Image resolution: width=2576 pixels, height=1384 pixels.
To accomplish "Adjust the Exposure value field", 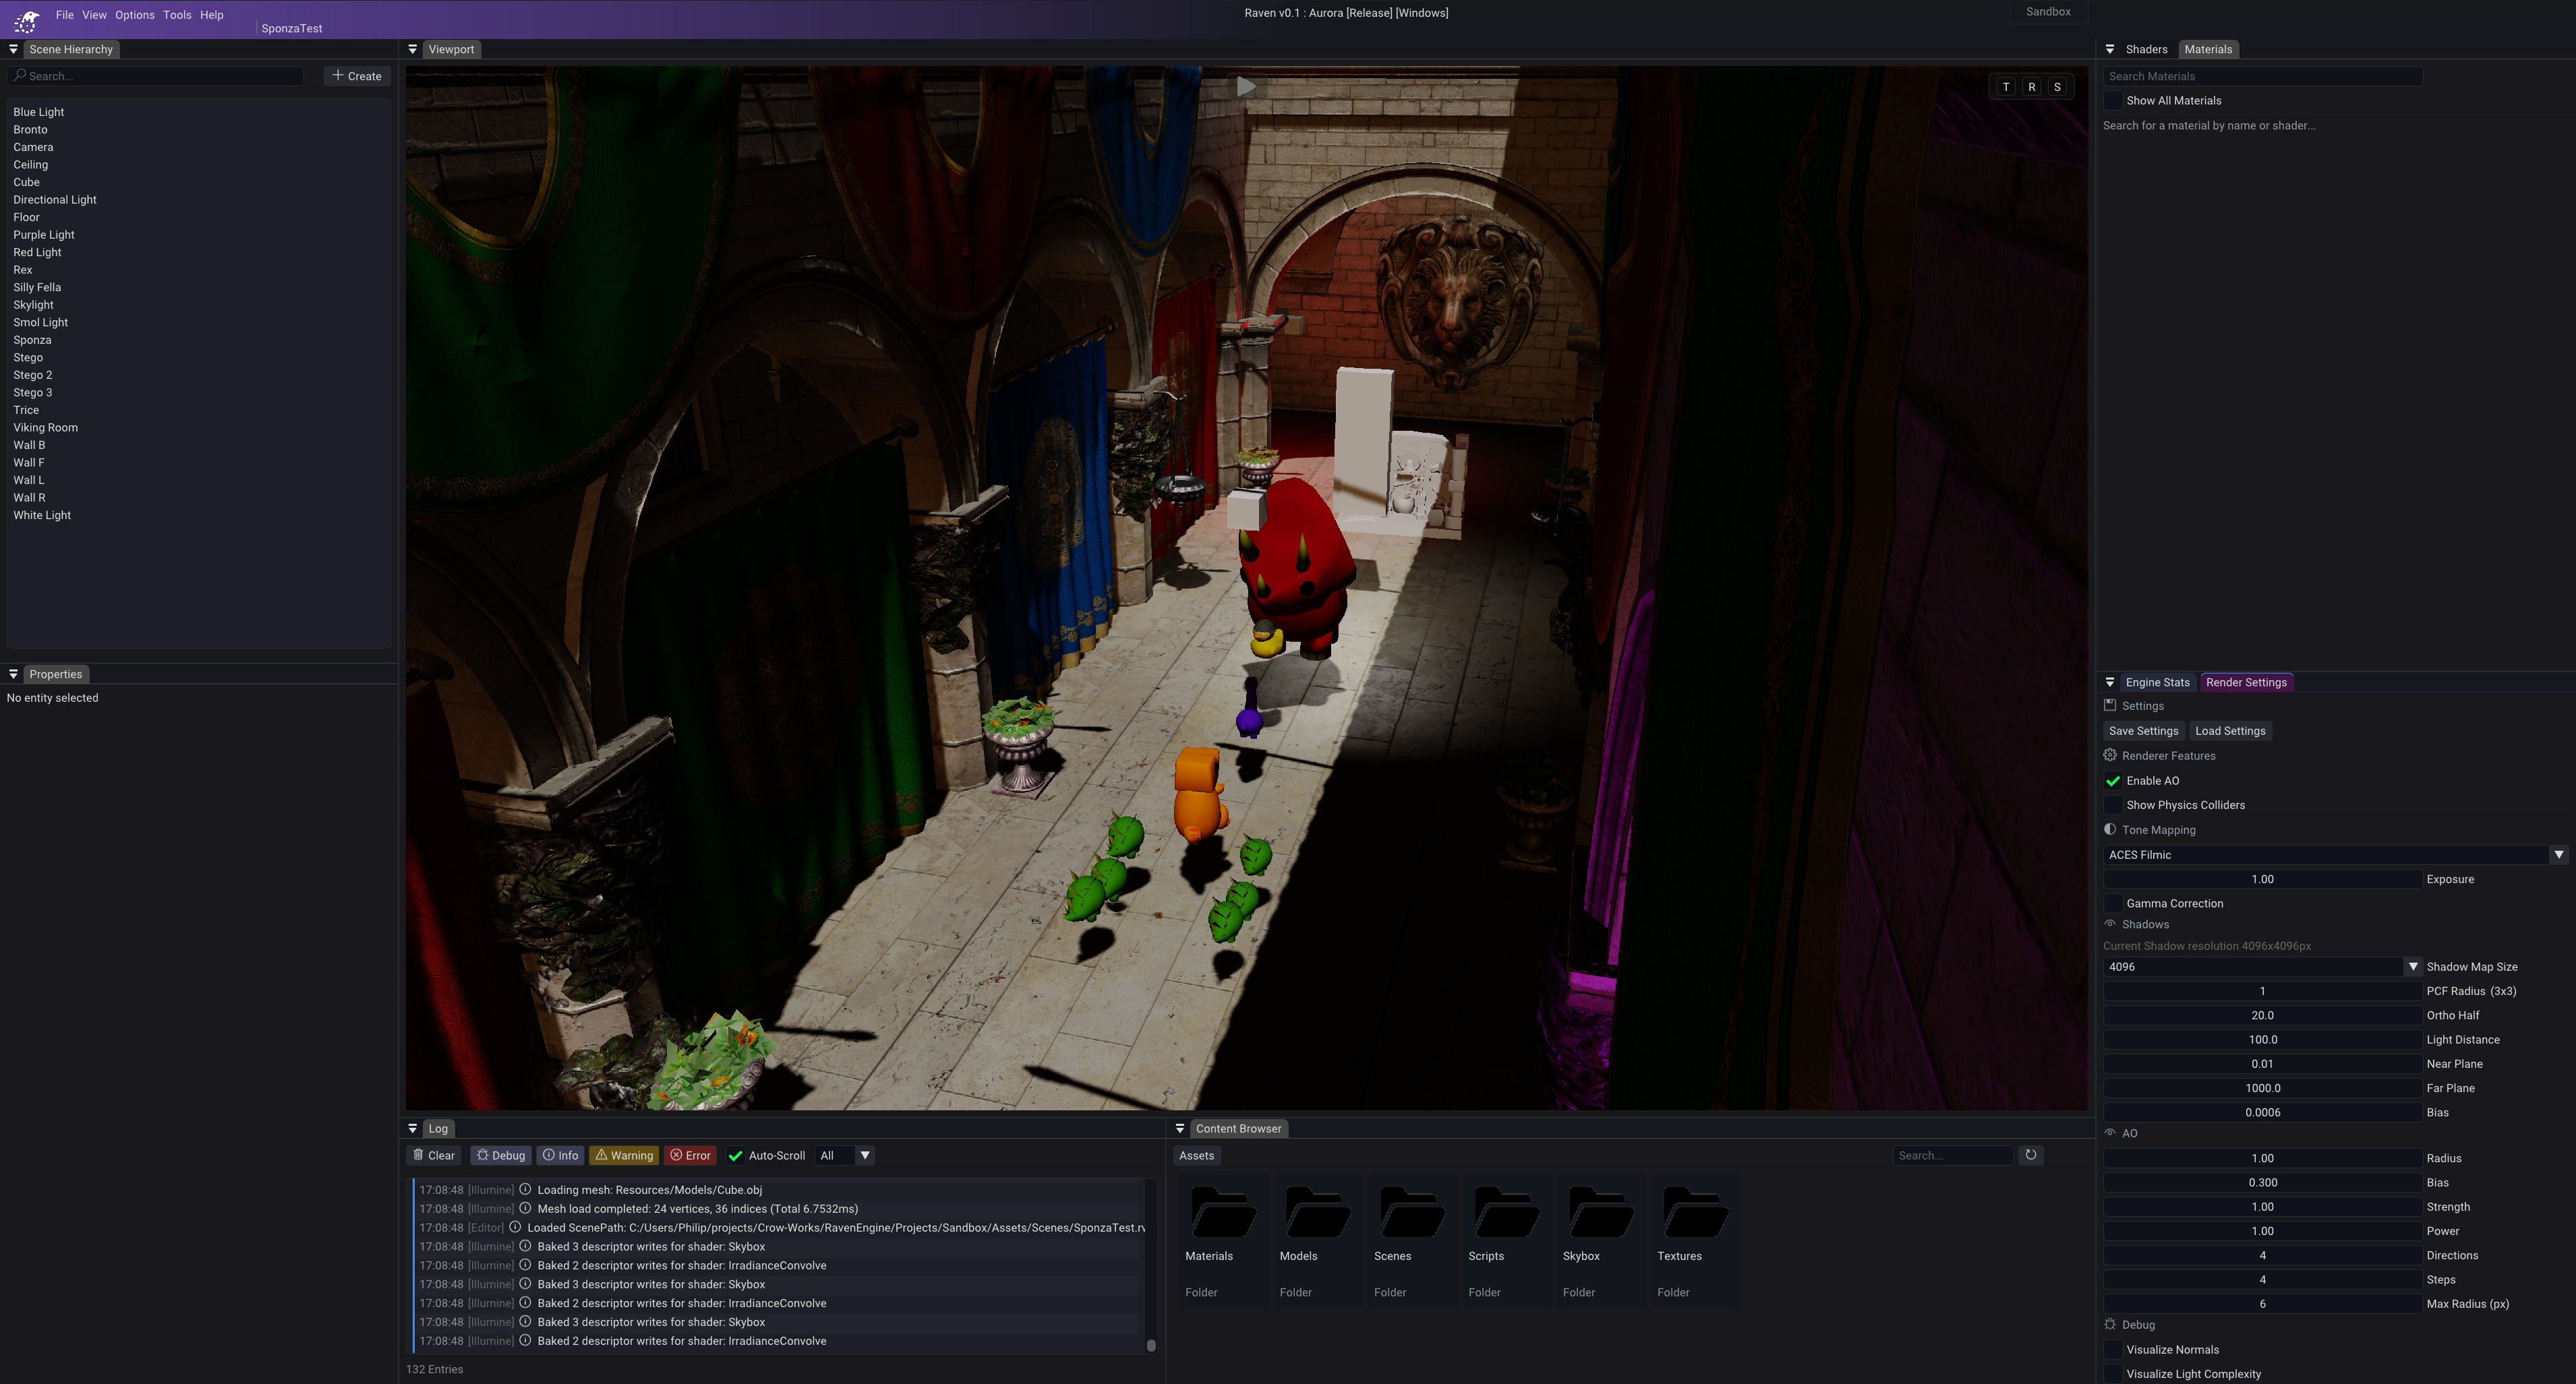I will 2262,879.
